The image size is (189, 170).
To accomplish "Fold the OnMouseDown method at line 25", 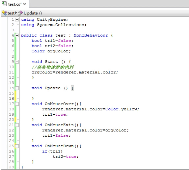I will click(17, 146).
